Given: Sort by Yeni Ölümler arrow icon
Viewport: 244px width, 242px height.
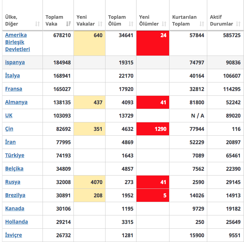Looking at the screenshot, I should [164, 24].
